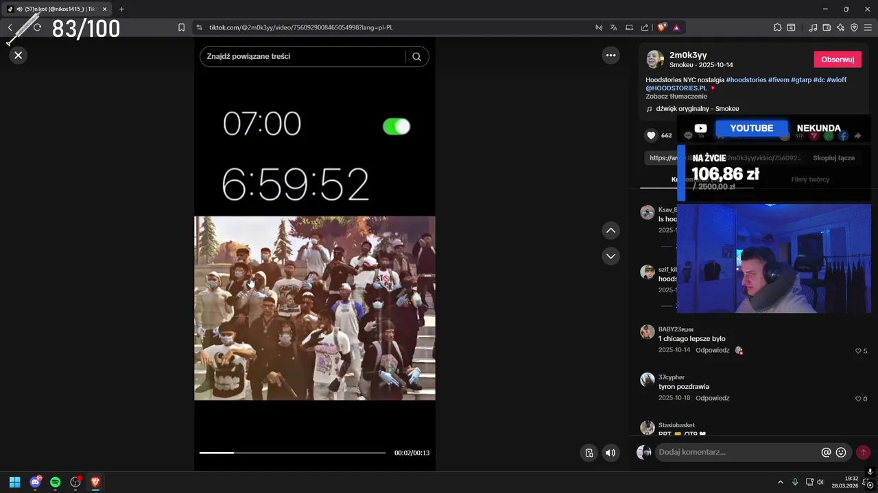Translate this page with the translate icon
878x493 pixels.
[614, 27]
